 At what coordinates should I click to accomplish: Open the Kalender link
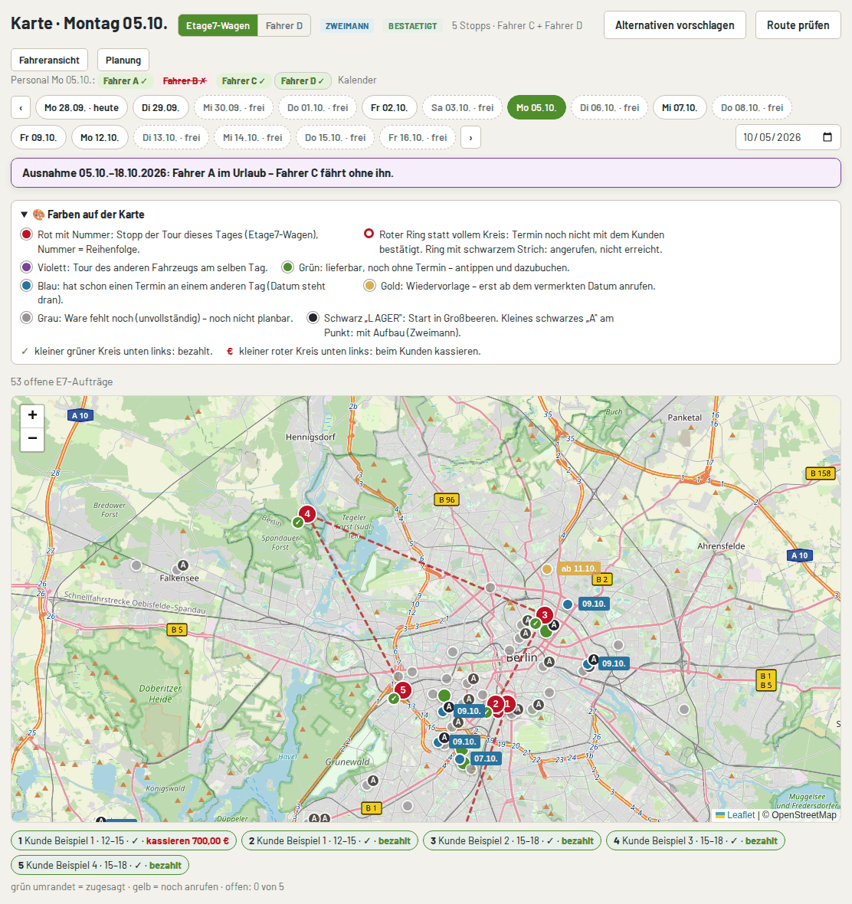[357, 80]
